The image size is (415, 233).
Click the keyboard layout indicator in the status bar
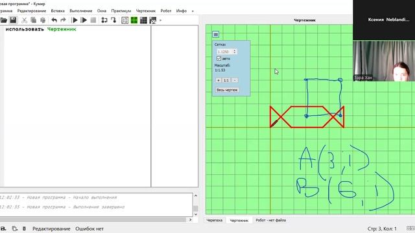click(x=410, y=228)
